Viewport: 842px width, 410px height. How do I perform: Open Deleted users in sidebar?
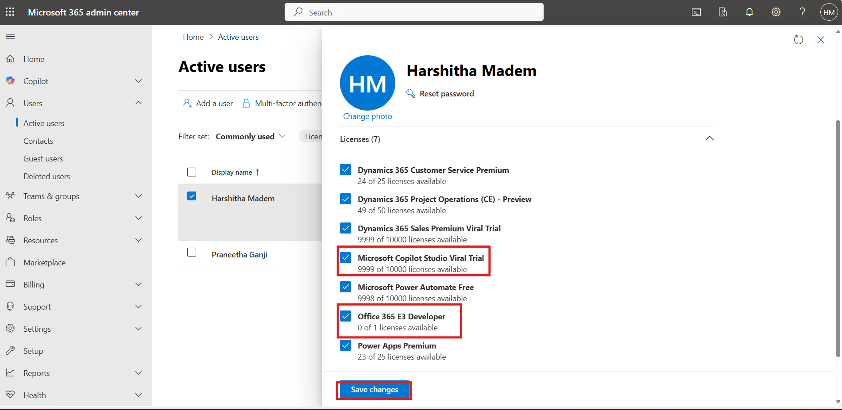tap(46, 176)
